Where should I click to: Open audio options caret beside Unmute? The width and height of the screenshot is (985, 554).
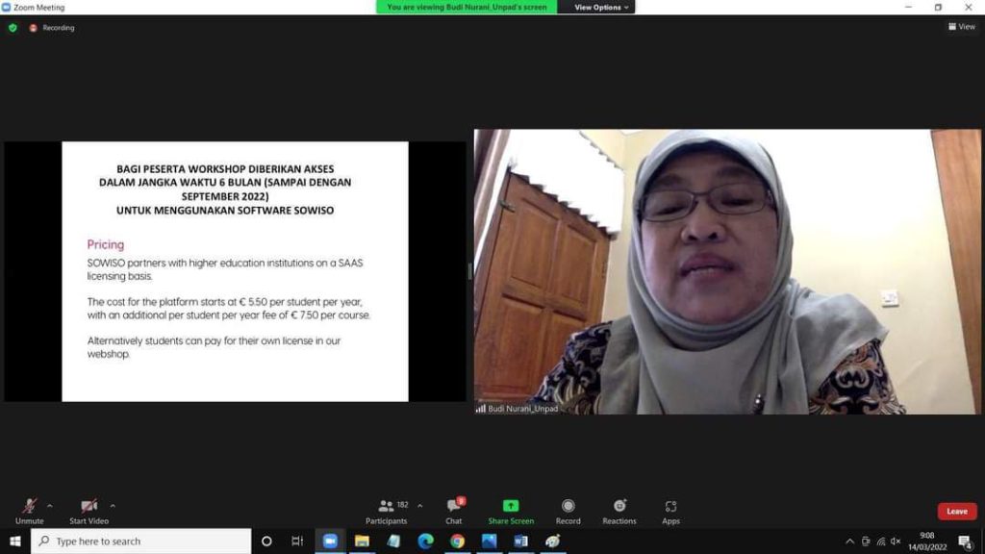(50, 506)
